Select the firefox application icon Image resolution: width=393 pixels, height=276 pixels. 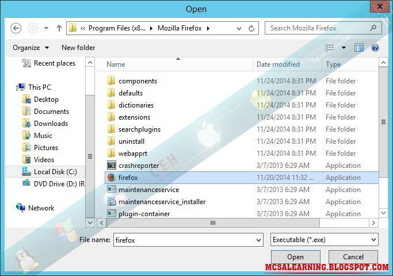(112, 177)
